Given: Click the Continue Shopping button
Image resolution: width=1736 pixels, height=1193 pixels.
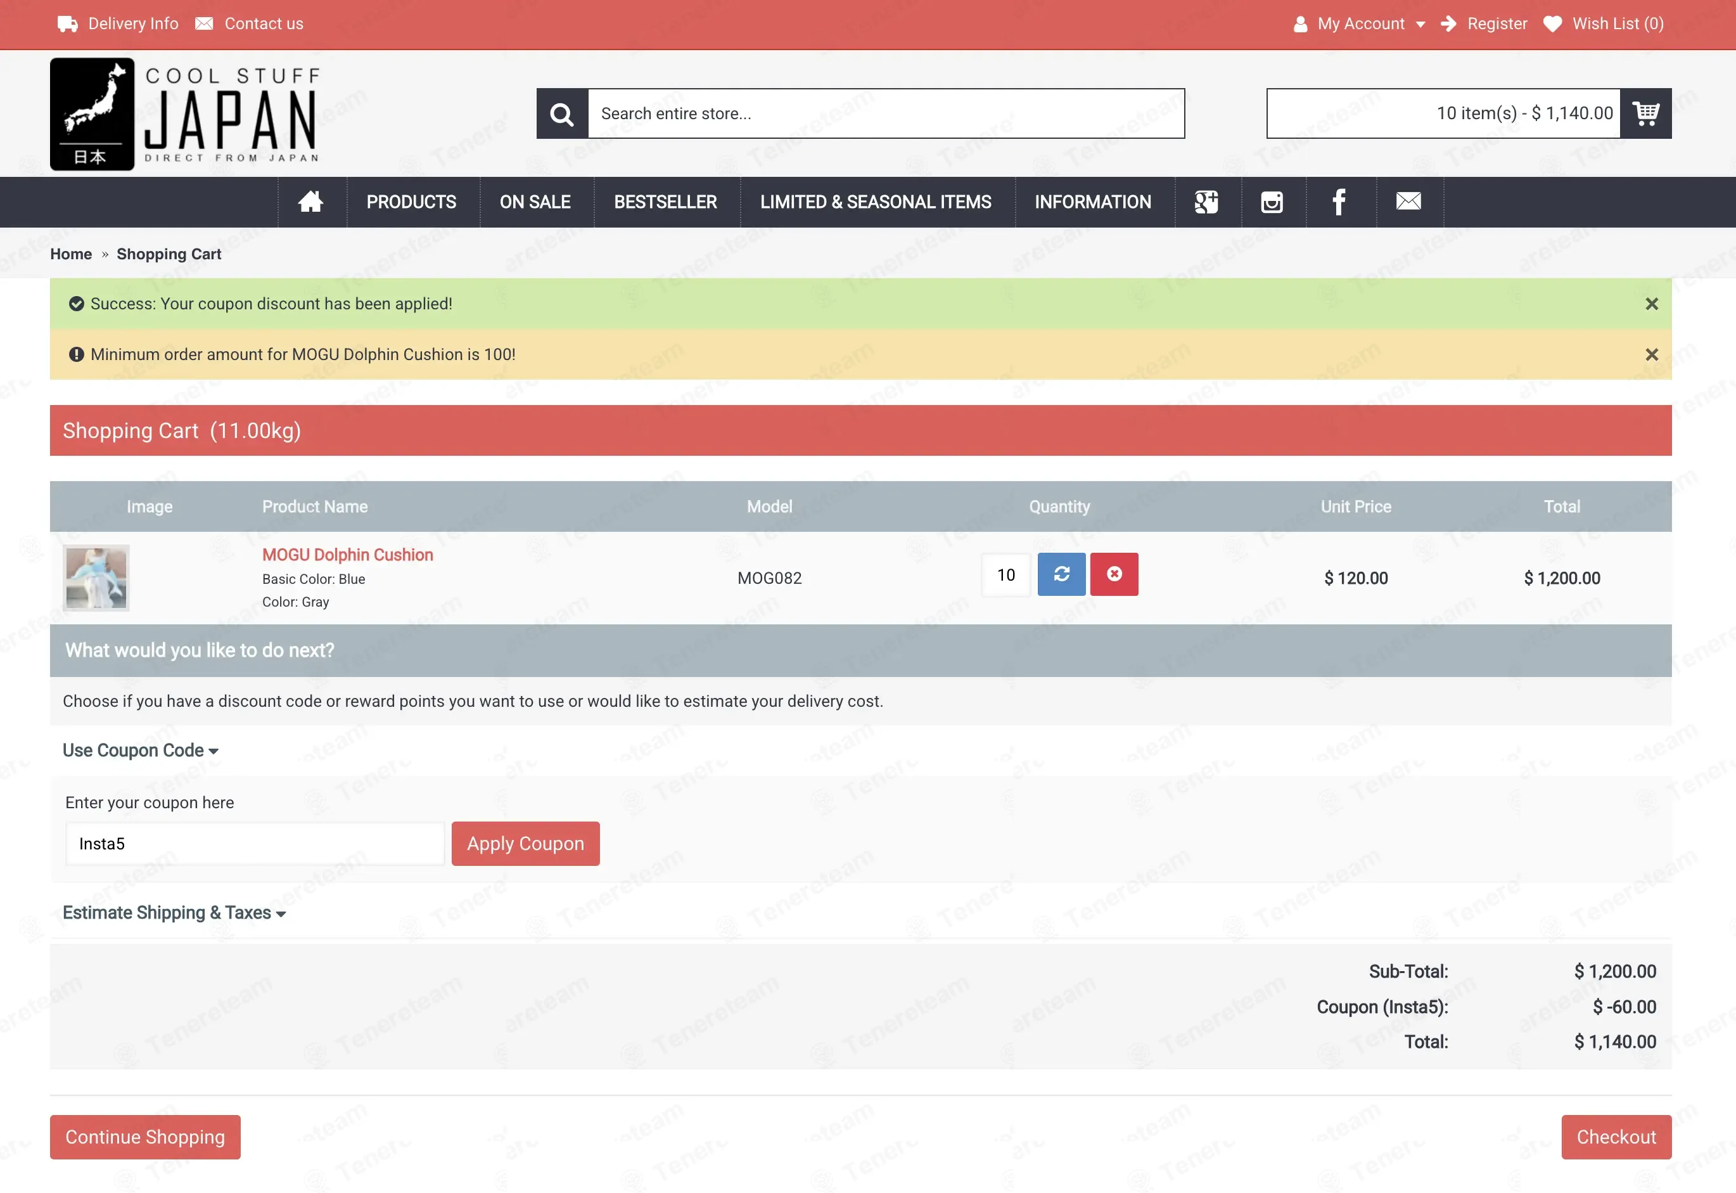Looking at the screenshot, I should tap(145, 1137).
